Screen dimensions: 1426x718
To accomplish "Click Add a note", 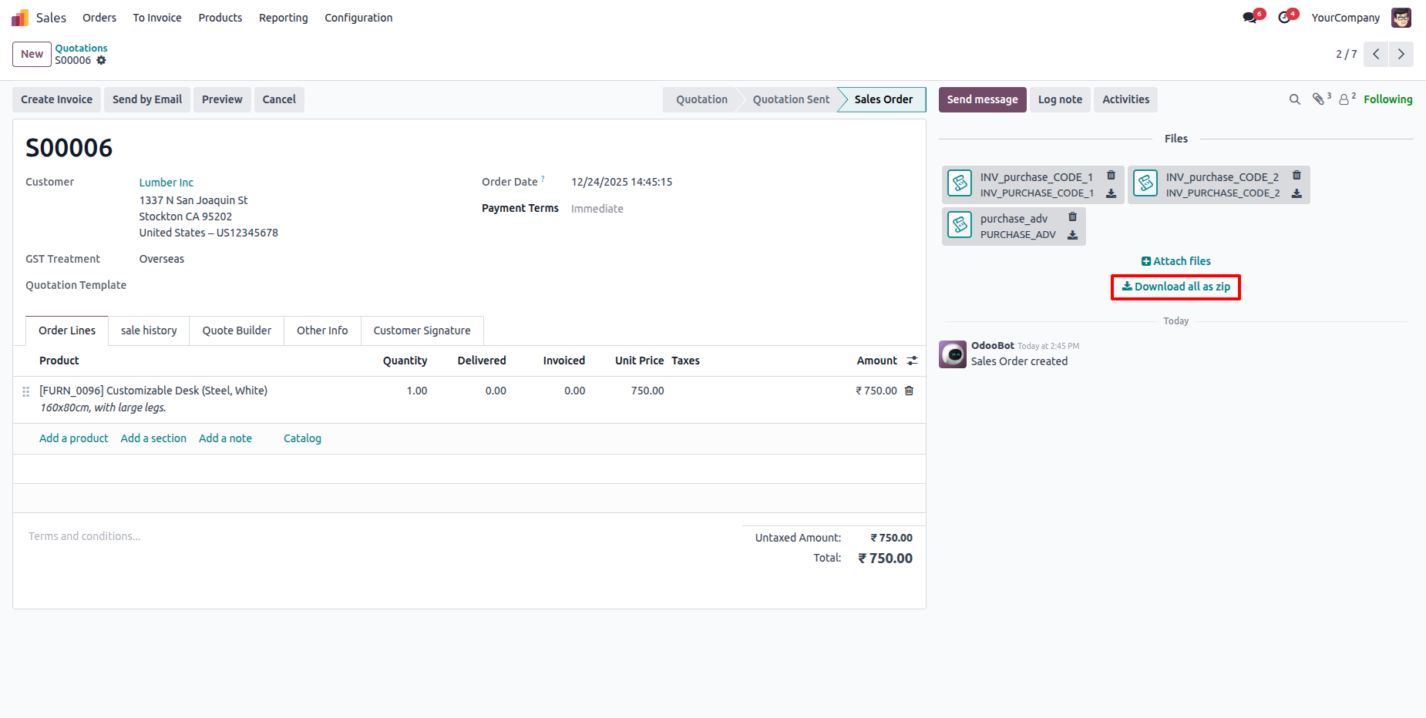I will point(225,438).
